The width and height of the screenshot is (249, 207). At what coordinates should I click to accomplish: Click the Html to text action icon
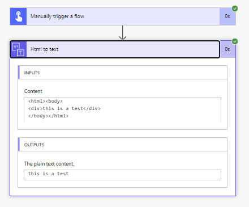[x=18, y=49]
